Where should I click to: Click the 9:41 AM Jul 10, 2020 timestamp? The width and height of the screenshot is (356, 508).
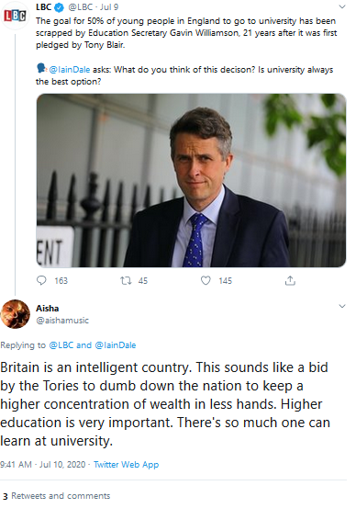(43, 465)
